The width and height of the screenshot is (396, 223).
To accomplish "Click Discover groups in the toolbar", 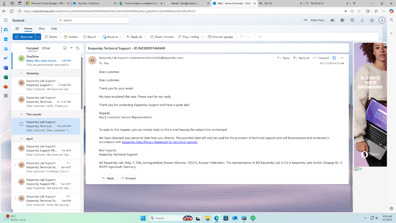I will [220, 37].
